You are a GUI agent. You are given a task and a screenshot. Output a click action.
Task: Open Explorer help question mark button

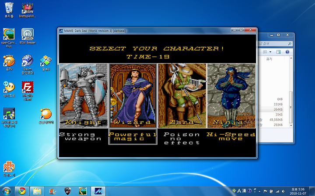[287, 52]
